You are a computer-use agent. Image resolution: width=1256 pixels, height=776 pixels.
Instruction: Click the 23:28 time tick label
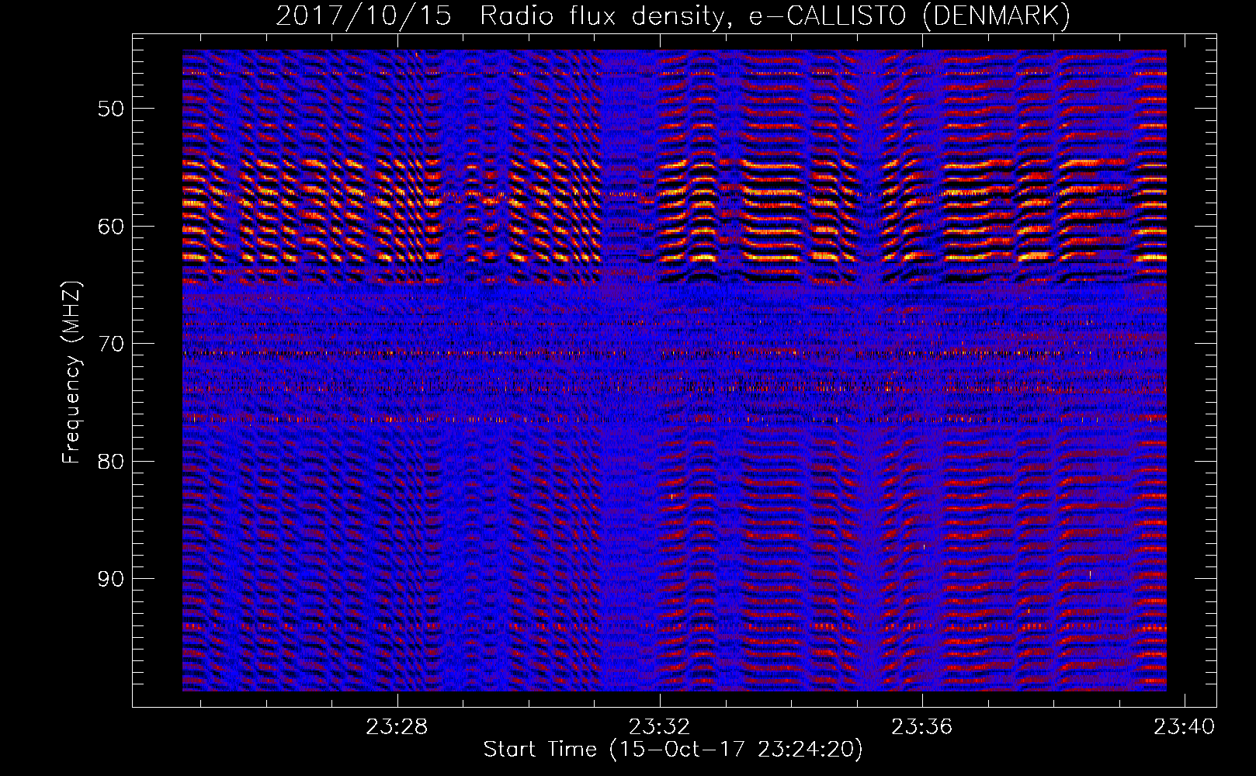tap(397, 727)
